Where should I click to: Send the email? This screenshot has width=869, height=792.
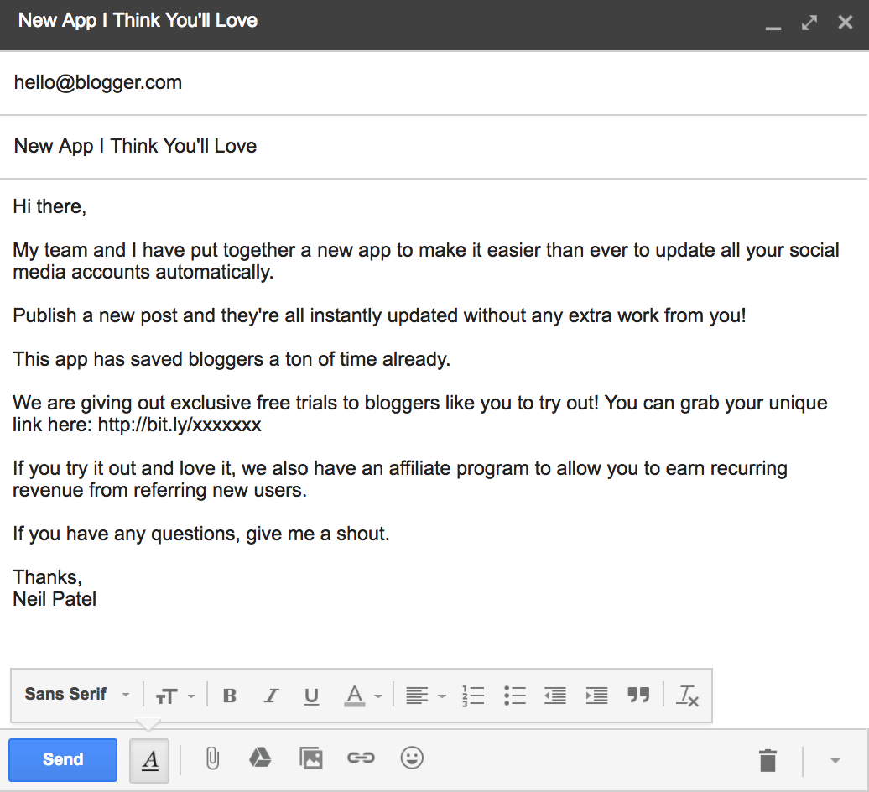click(x=63, y=760)
